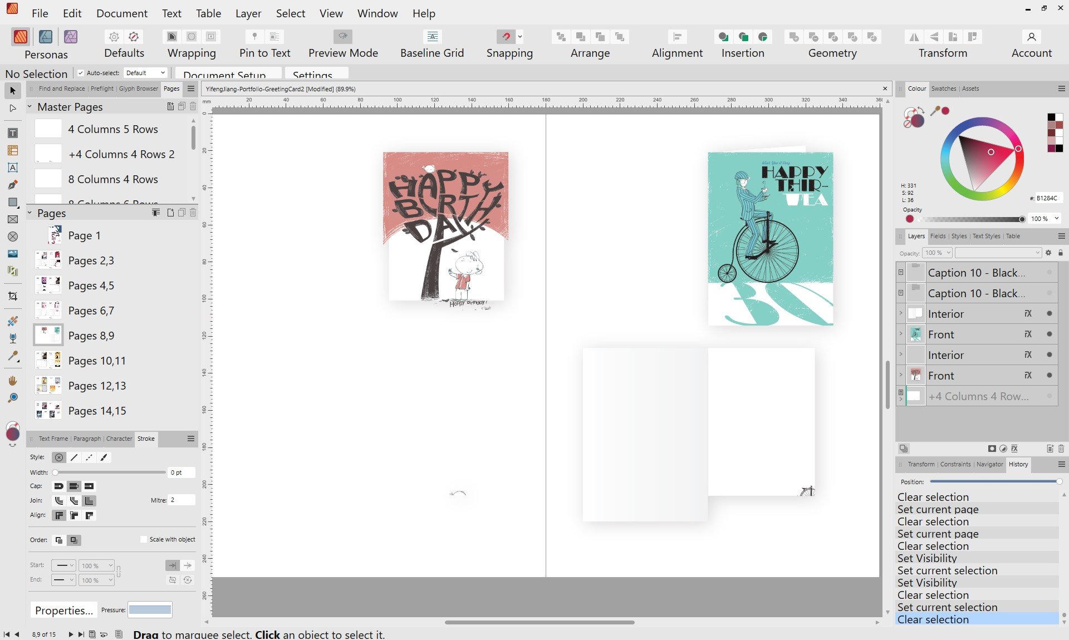1069x640 pixels.
Task: Select the Pages 10,11 thumbnail
Action: click(48, 361)
